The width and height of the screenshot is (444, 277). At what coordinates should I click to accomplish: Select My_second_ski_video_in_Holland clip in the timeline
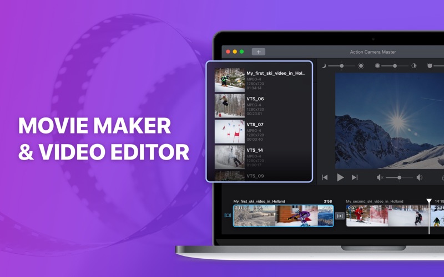point(395,216)
